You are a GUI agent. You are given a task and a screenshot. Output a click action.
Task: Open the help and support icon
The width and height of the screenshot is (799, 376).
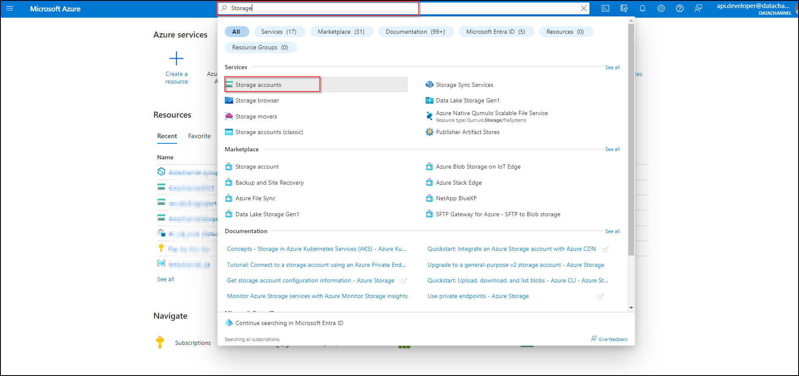pos(679,8)
